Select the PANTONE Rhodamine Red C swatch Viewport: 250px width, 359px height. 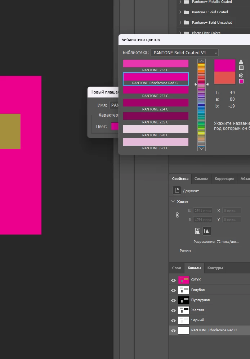pyautogui.click(x=156, y=79)
